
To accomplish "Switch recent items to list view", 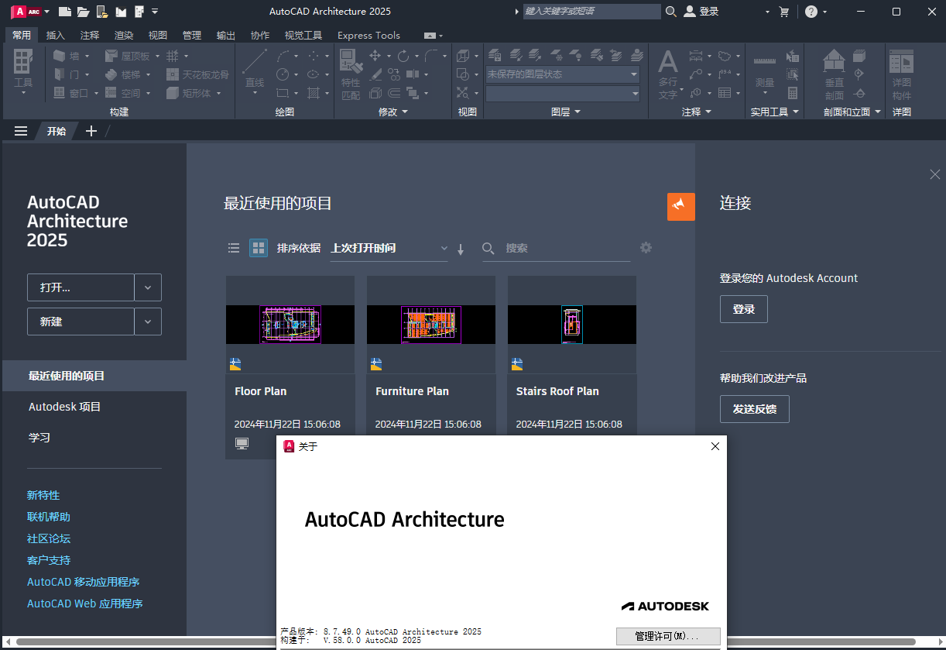I will [x=234, y=248].
